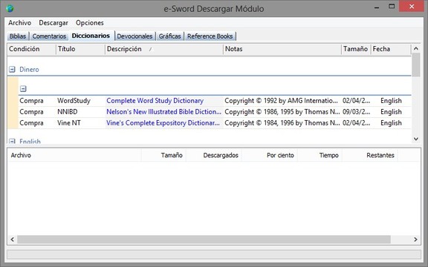Select the NNIBD title cell
The image size is (428, 267).
(68, 112)
